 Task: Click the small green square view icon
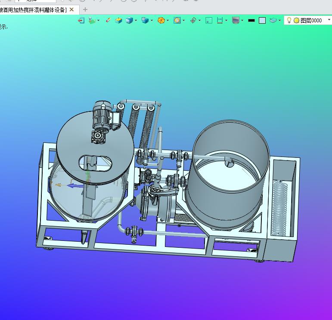pyautogui.click(x=209, y=20)
